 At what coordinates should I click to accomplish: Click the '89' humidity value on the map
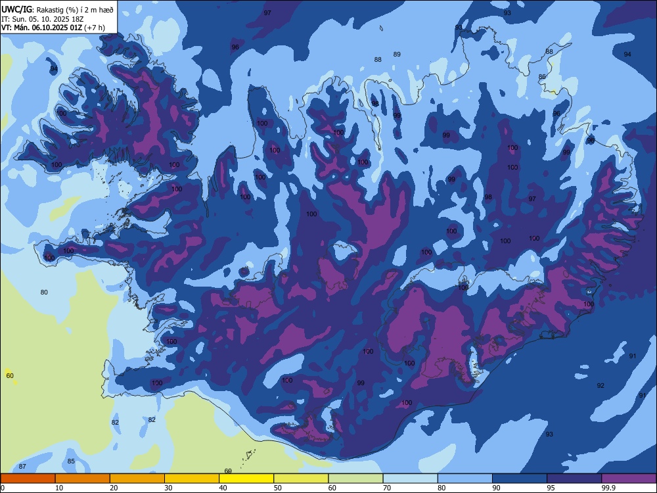[x=397, y=54]
